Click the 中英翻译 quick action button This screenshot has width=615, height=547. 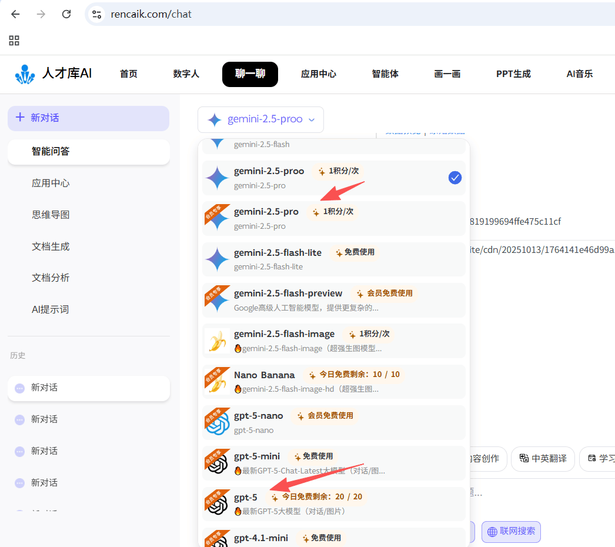(543, 459)
